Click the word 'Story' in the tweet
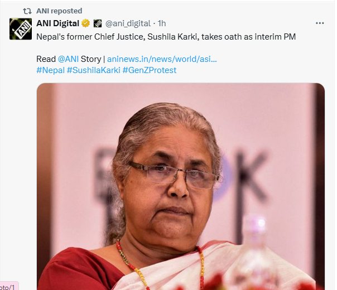Image resolution: width=337 pixels, height=290 pixels. 94,59
